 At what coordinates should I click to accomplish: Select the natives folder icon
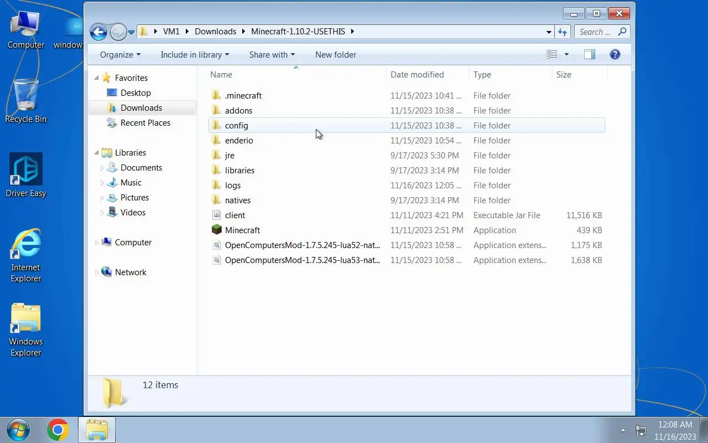click(217, 200)
